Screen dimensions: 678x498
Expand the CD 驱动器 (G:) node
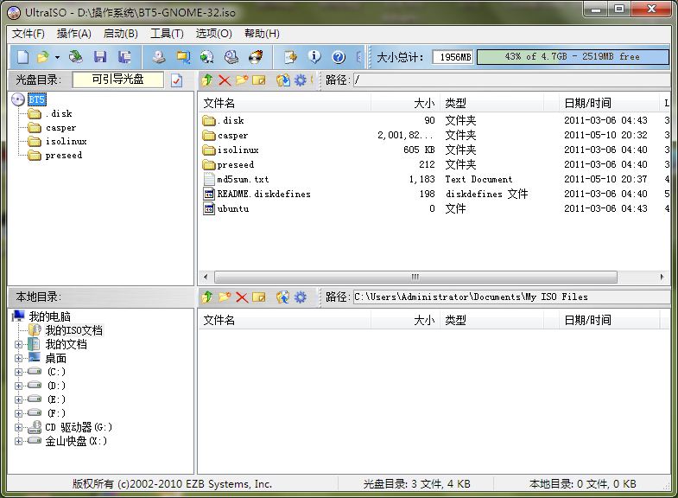(x=18, y=427)
